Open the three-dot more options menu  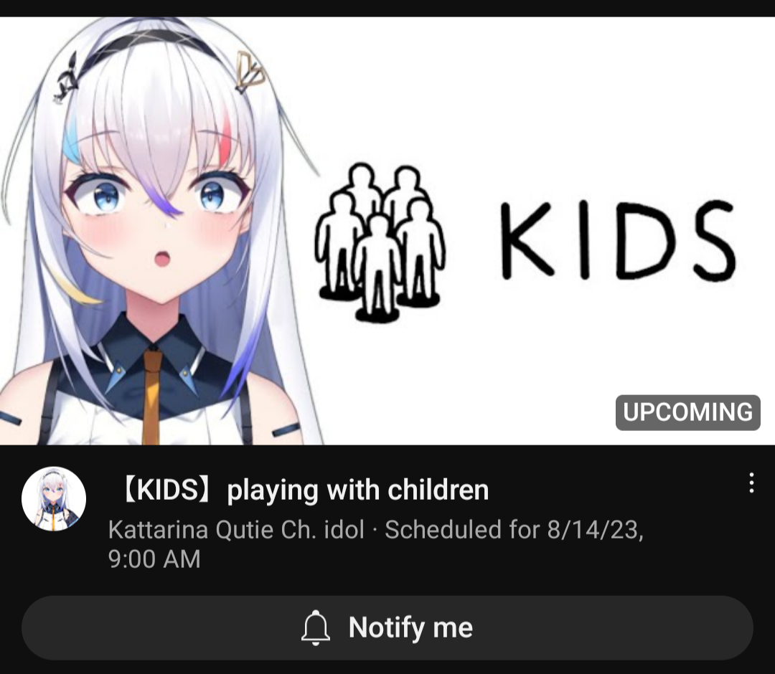pyautogui.click(x=751, y=483)
